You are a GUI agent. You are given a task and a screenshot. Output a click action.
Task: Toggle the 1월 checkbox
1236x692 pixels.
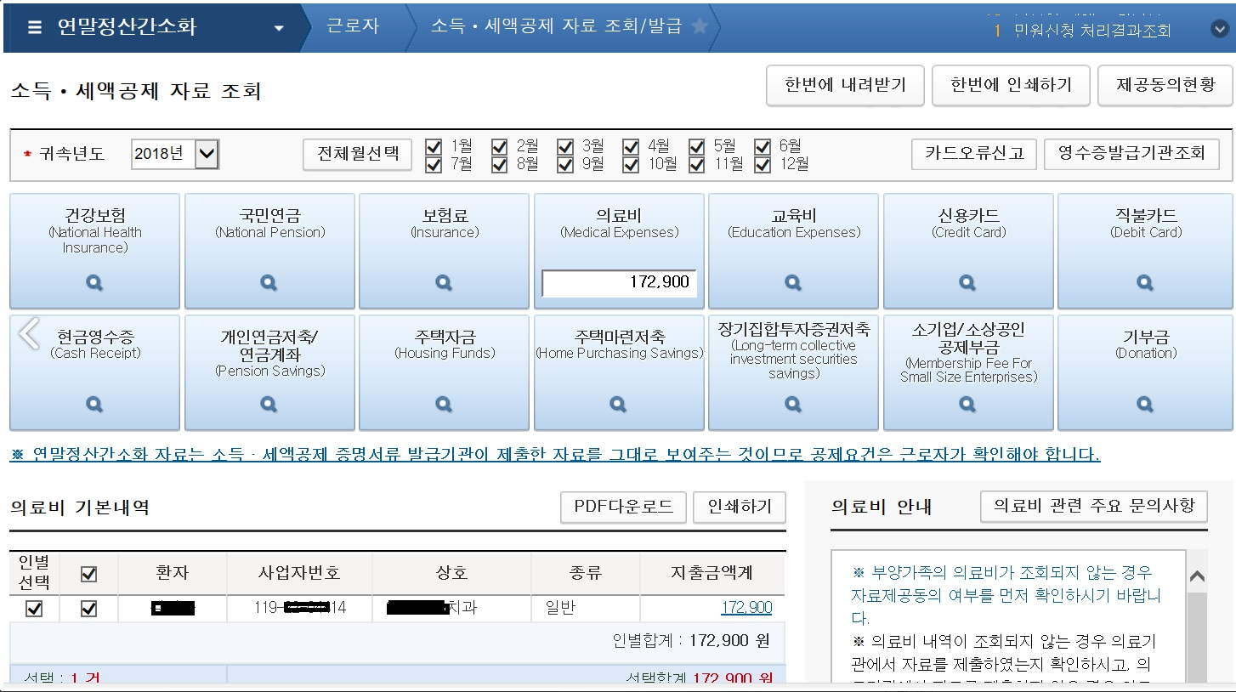pos(433,146)
